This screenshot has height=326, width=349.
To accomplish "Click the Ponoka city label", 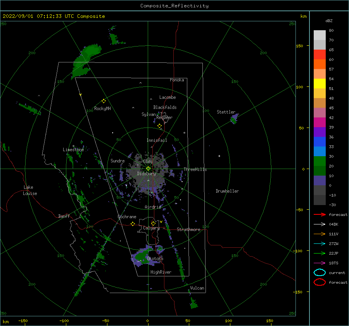I will 177,80.
